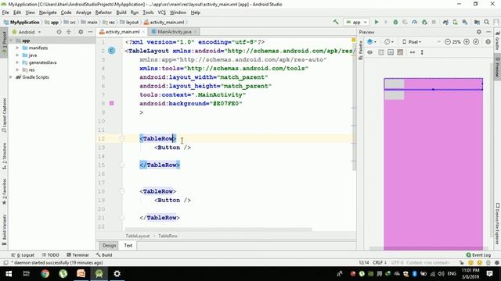Open Windows Start menu
The image size is (501, 281).
9,274
